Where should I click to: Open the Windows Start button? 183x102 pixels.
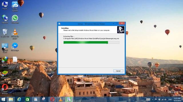(x=3, y=99)
